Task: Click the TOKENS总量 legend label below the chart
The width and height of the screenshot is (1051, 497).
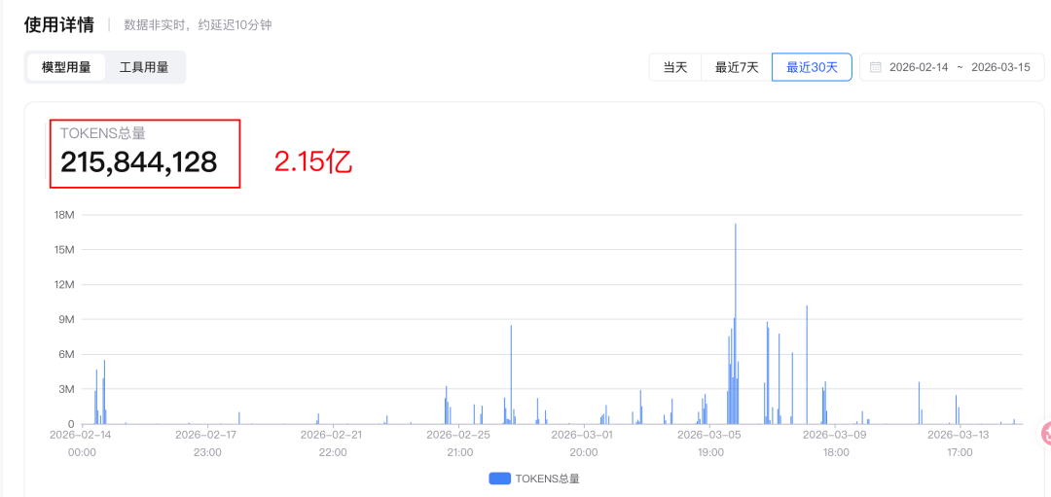Action: click(x=547, y=479)
